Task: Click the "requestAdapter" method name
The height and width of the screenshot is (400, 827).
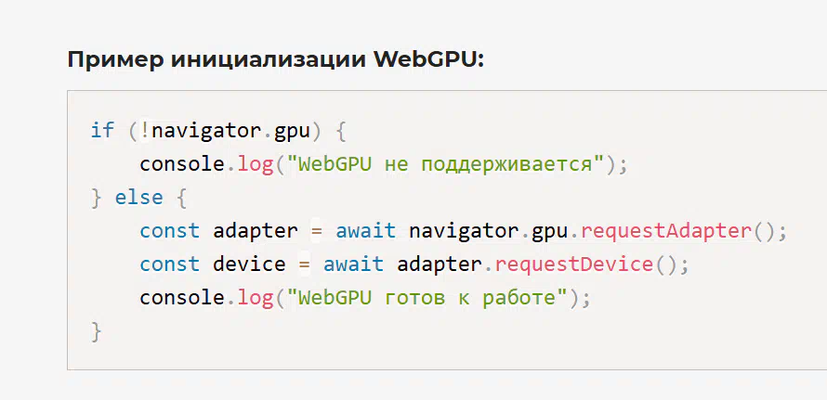Action: (666, 231)
